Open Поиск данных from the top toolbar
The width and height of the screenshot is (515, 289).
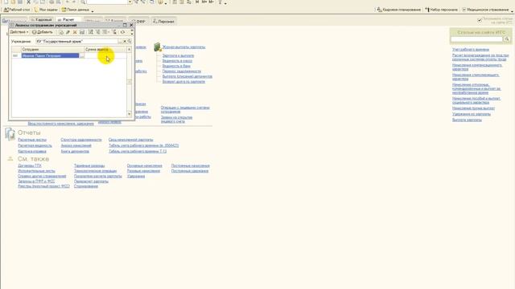pyautogui.click(x=76, y=10)
